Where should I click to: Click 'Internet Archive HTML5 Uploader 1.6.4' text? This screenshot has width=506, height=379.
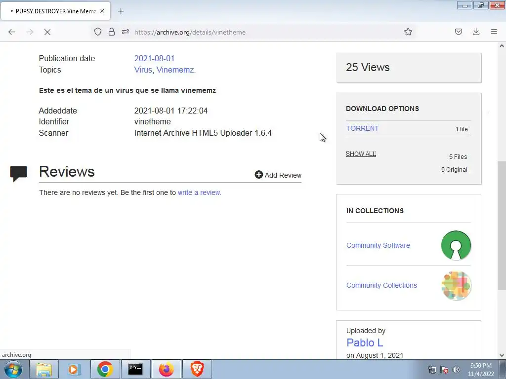pyautogui.click(x=203, y=133)
